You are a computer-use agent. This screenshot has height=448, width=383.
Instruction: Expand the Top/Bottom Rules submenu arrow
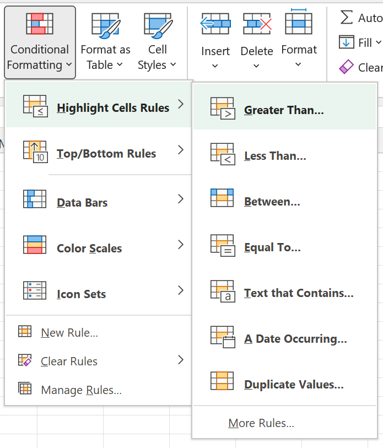point(181,150)
